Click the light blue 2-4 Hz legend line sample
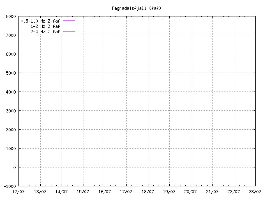The height and width of the screenshot is (197, 263). (x=69, y=31)
